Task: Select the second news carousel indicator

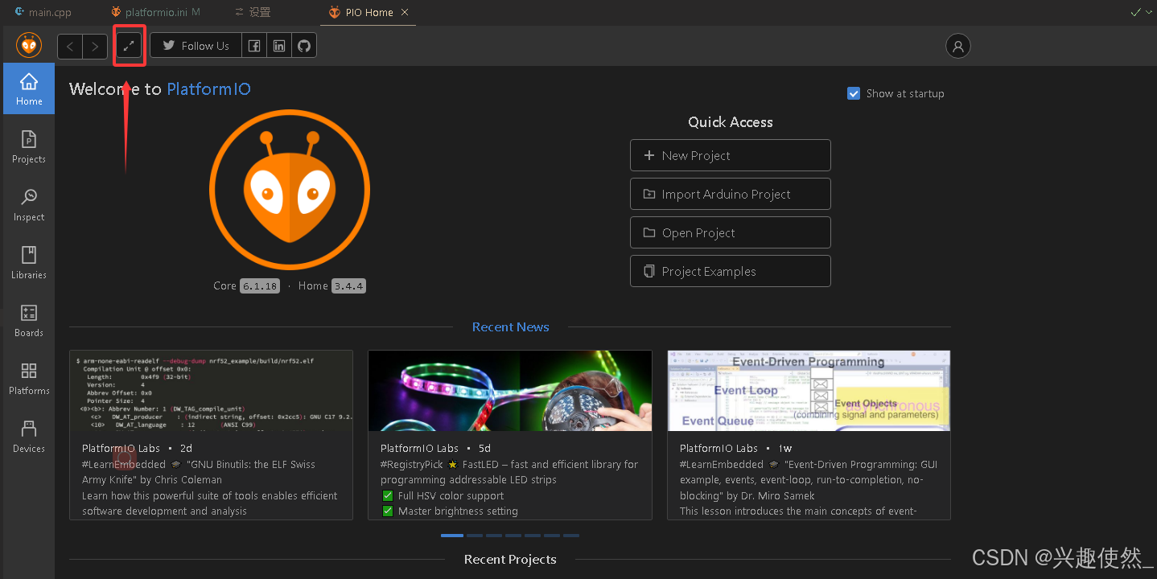Action: pos(475,536)
